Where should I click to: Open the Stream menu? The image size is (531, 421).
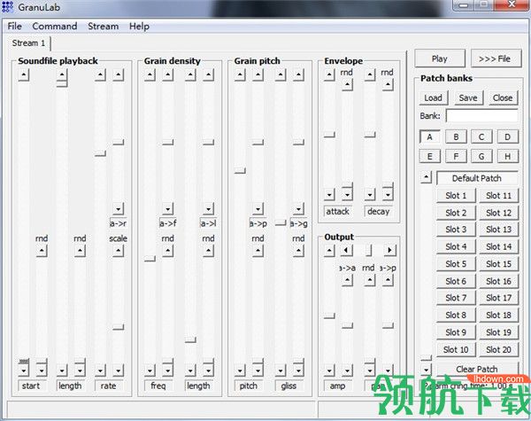(103, 26)
